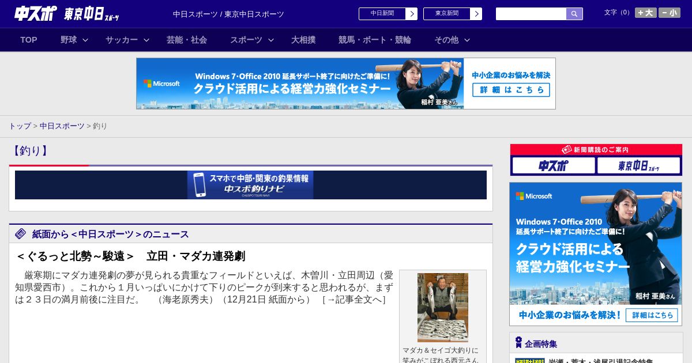Open the その他 menu item

[446, 40]
